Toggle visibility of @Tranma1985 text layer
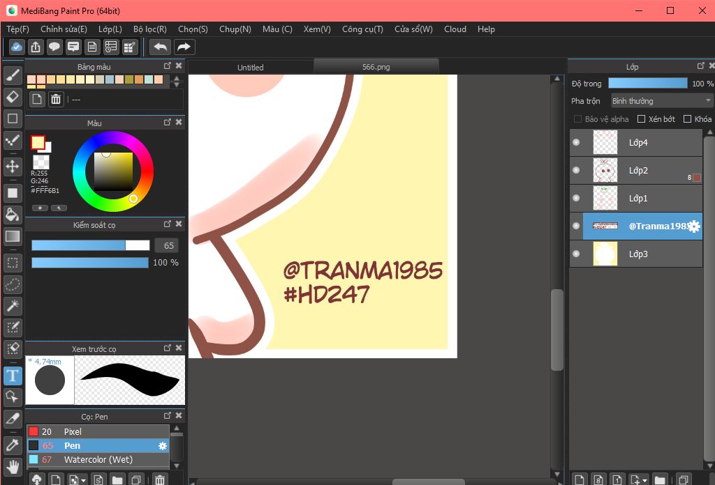The height and width of the screenshot is (485, 715). [x=576, y=226]
